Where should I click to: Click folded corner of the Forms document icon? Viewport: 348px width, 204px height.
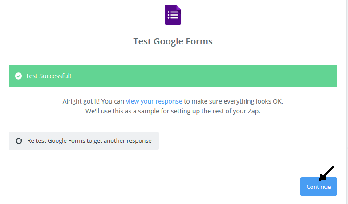[x=178, y=7]
